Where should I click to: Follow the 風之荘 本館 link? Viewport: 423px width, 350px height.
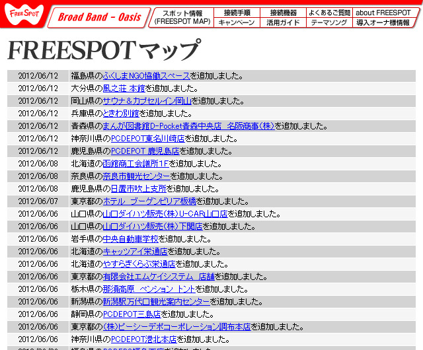124,88
